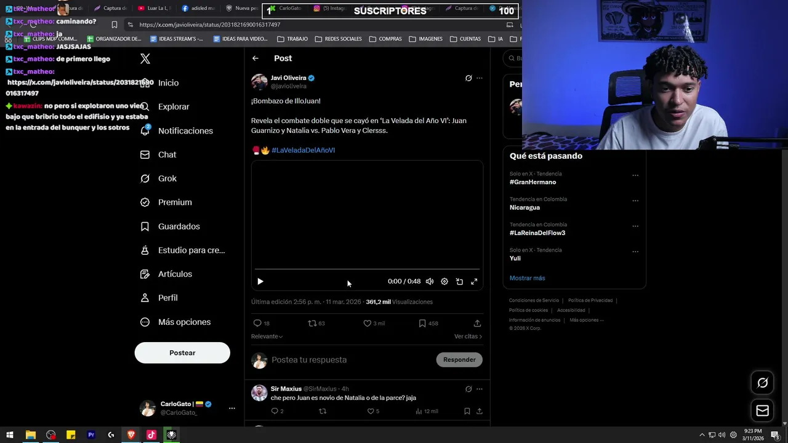Viewport: 788px width, 443px height.
Task: Open Javi Oliveira profile name link
Action: point(288,78)
